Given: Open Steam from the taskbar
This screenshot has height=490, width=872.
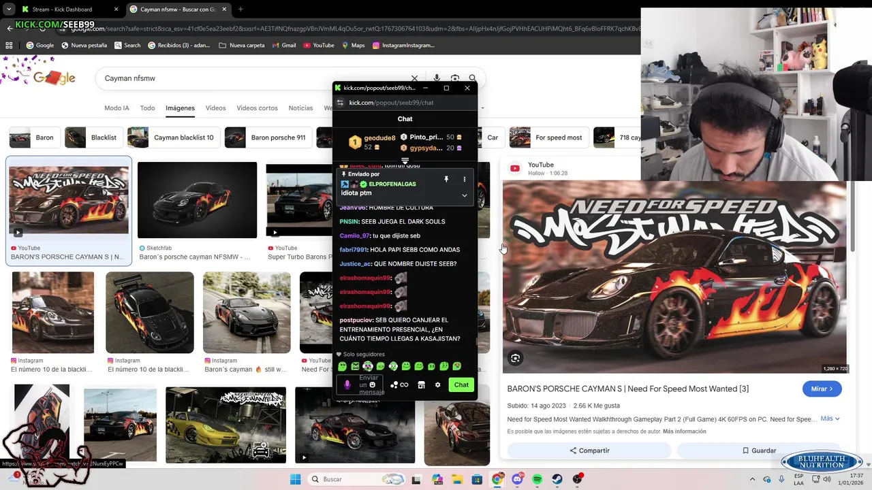Looking at the screenshot, I should (x=557, y=479).
